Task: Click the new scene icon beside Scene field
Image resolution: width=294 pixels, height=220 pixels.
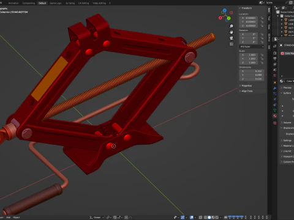Action: (291, 2)
